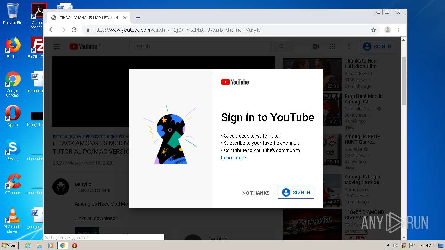Open Recycle Bin desktop icon

[x=13, y=14]
